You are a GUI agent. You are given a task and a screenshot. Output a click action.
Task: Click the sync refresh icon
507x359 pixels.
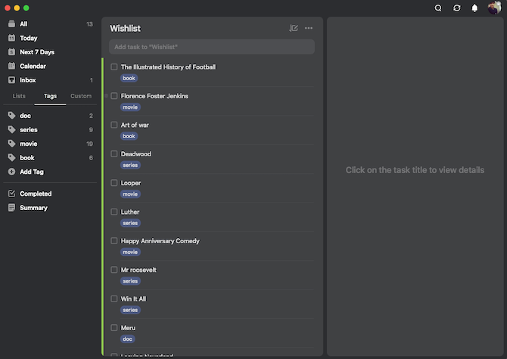click(x=456, y=8)
